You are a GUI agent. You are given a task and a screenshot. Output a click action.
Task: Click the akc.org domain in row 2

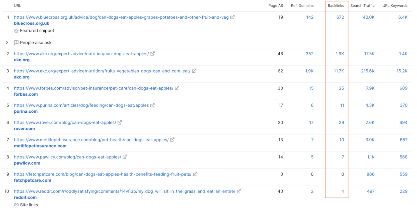click(22, 60)
